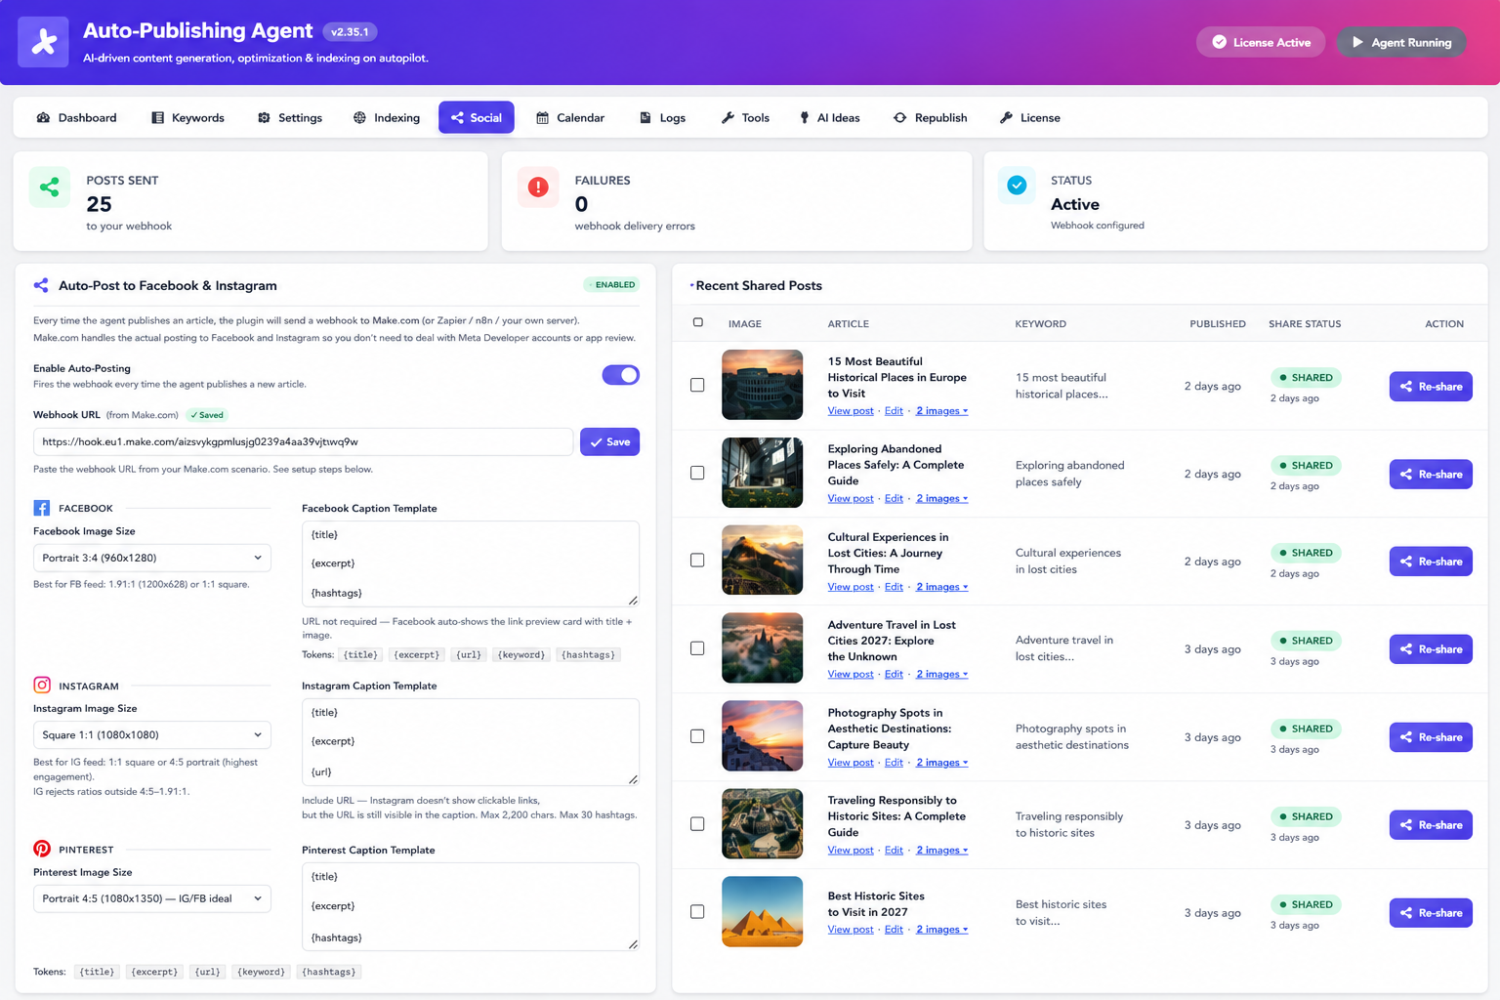Click the check icon in License Active badge
The width and height of the screenshot is (1500, 1000).
1219,42
